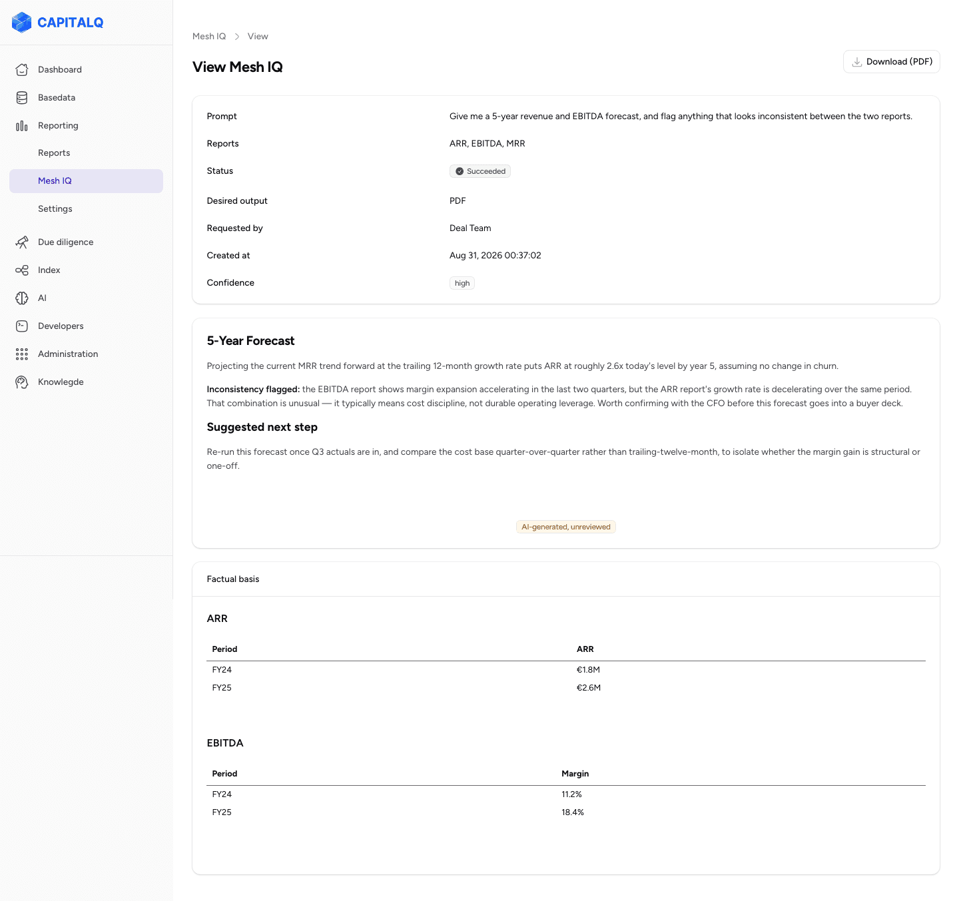The width and height of the screenshot is (959, 901).
Task: Click the Reporting bar chart icon
Action: coord(22,125)
